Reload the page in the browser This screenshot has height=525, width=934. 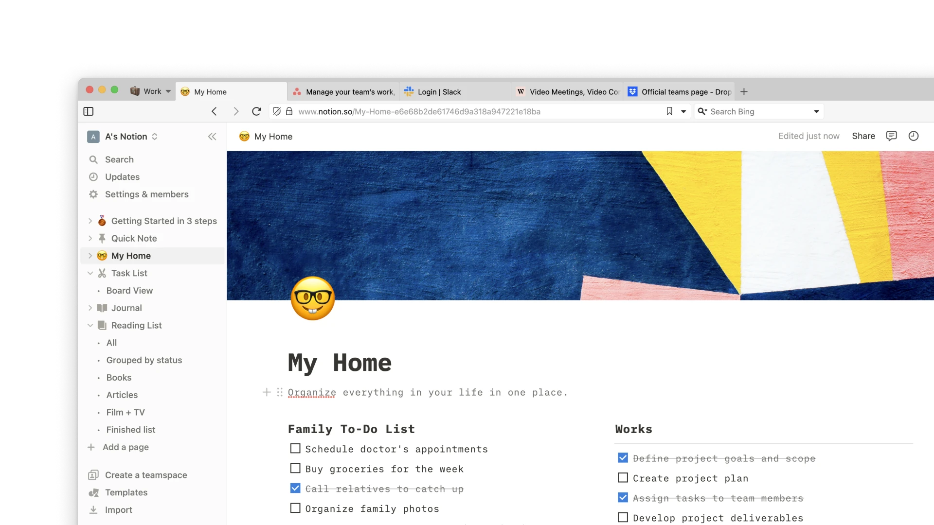[x=256, y=111]
